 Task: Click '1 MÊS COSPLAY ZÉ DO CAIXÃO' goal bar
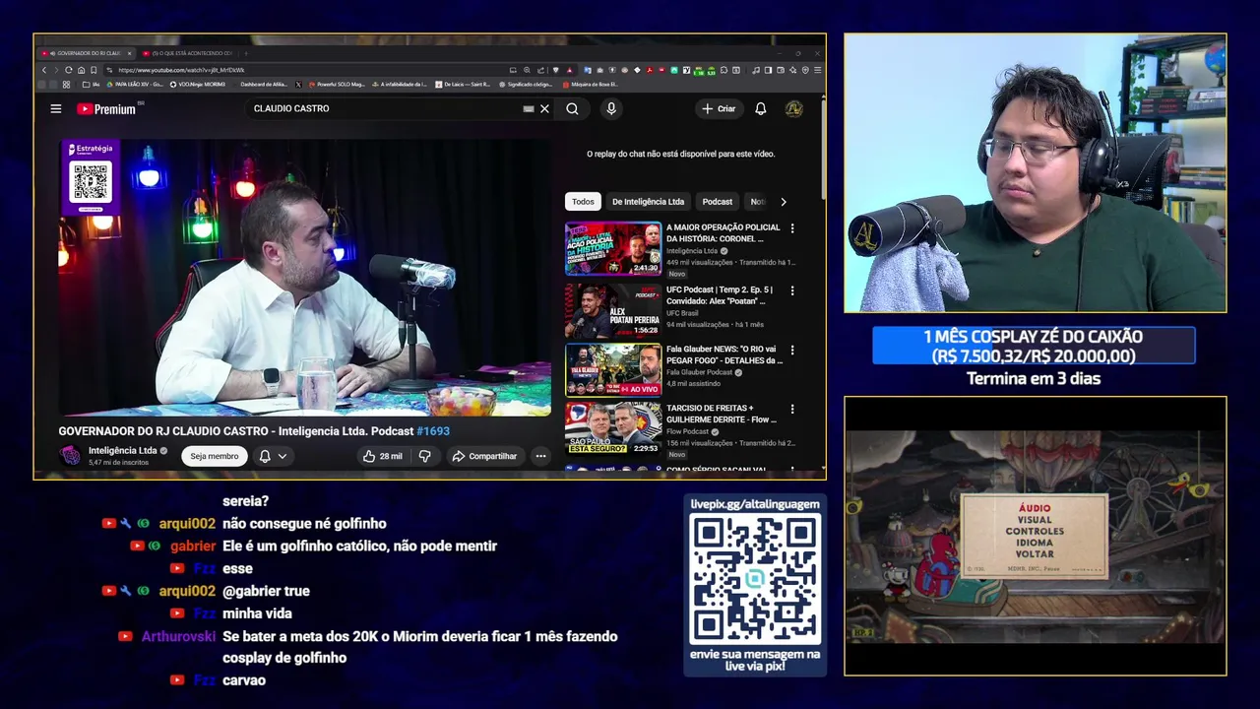[x=1034, y=347]
